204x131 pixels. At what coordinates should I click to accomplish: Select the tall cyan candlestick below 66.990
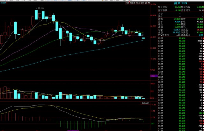pos(36,15)
